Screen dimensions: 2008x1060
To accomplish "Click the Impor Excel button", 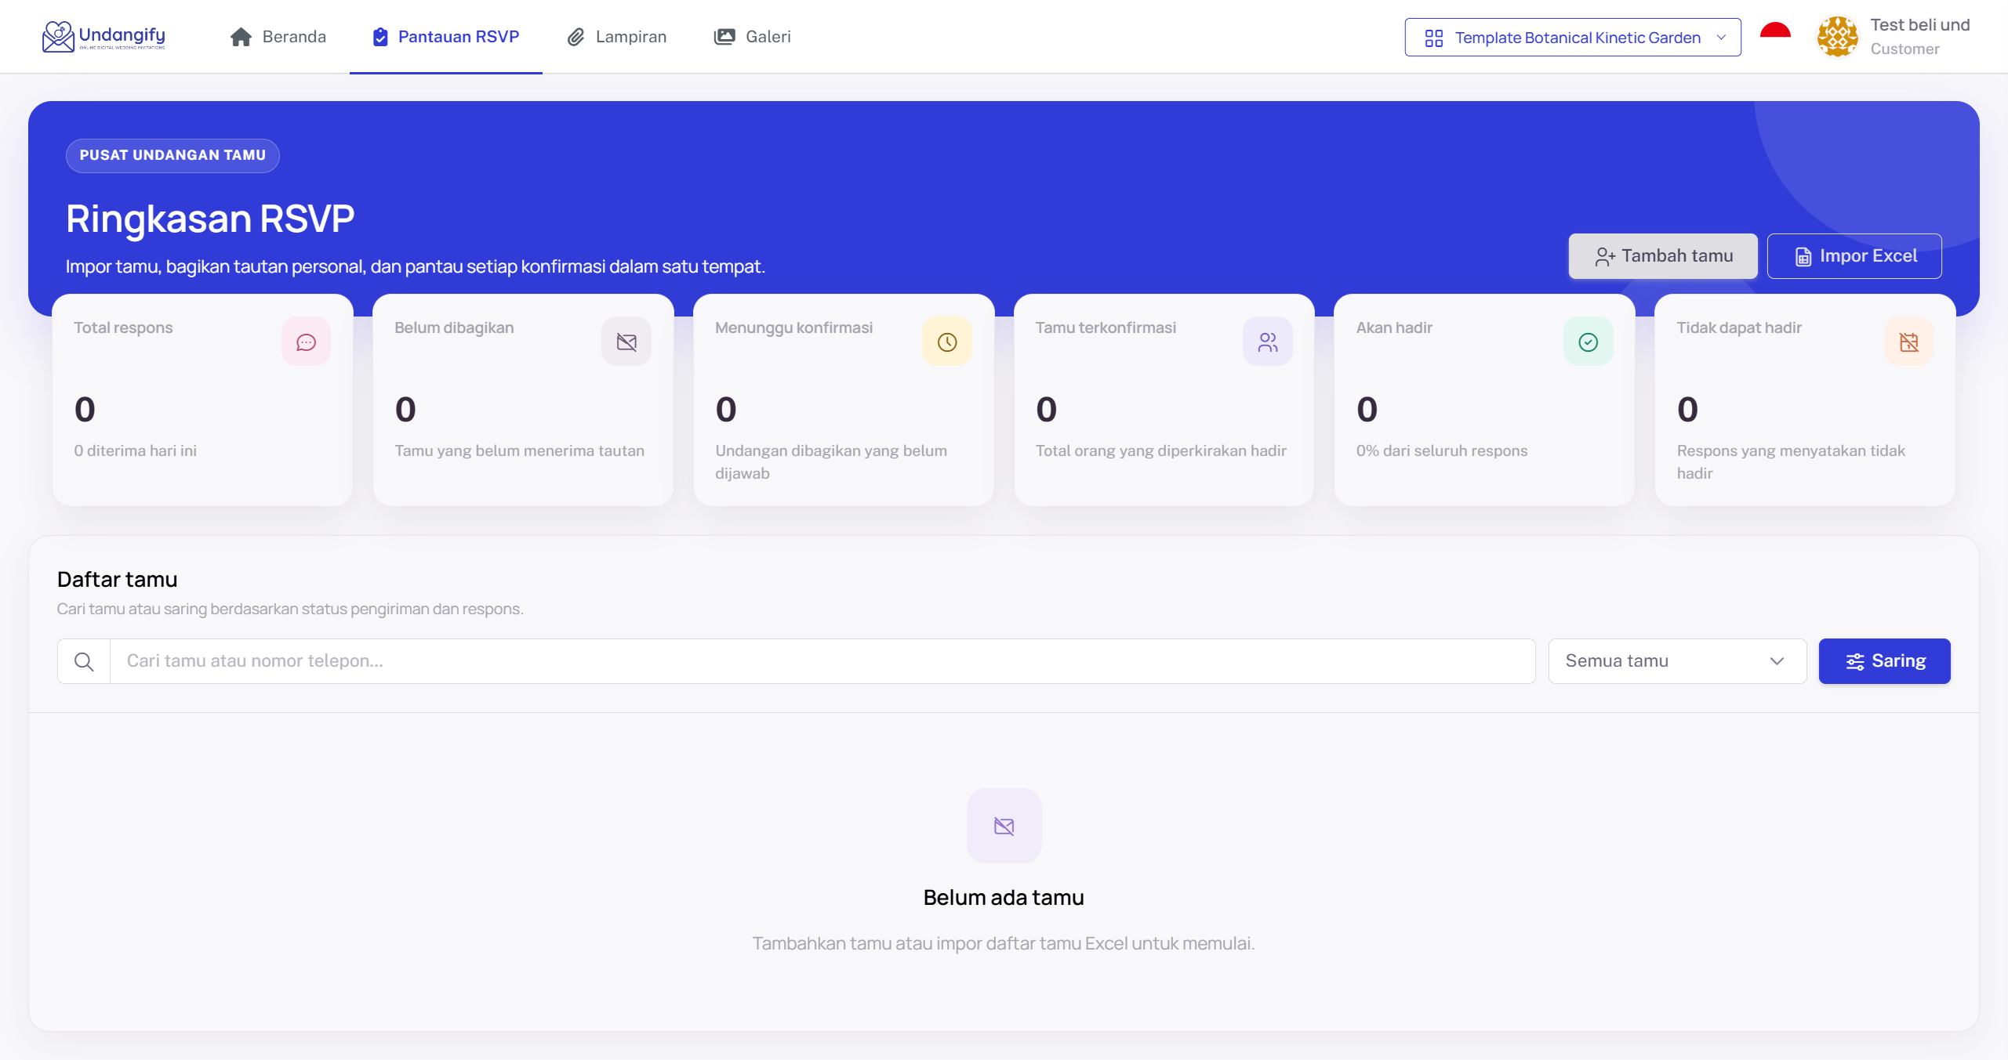I will tap(1854, 256).
